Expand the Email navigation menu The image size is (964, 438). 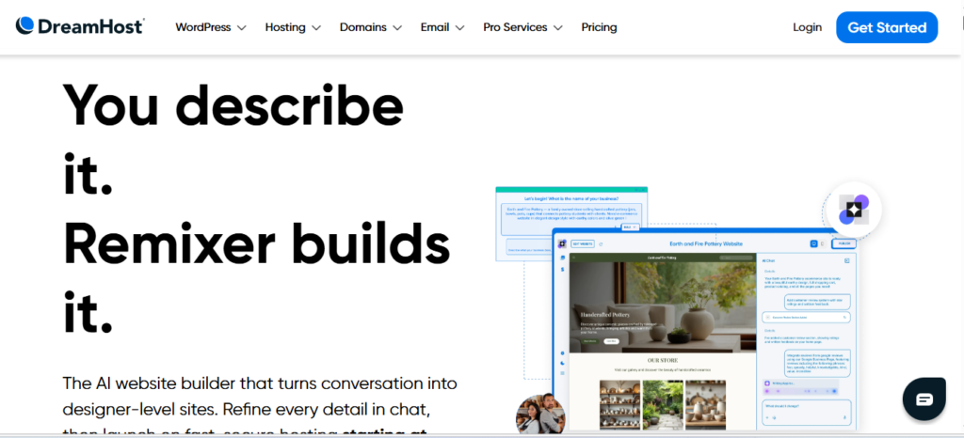pyautogui.click(x=442, y=27)
